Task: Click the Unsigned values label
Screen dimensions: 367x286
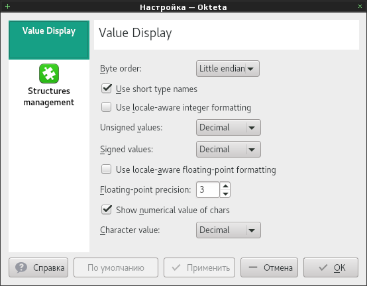Action: click(x=131, y=128)
